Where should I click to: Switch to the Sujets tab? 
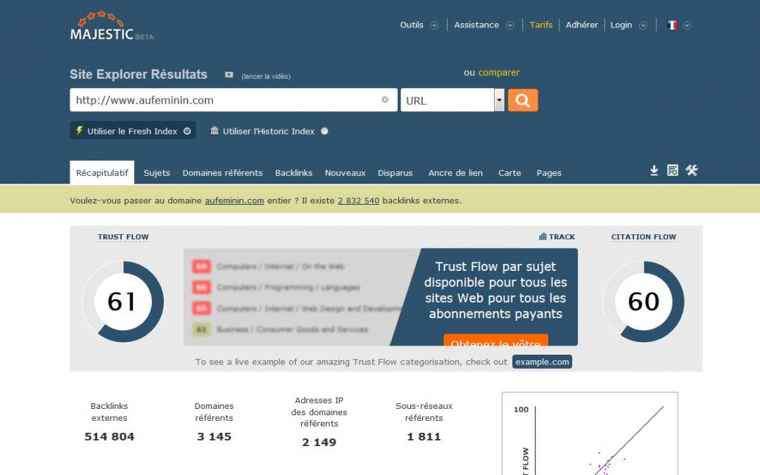coord(156,173)
